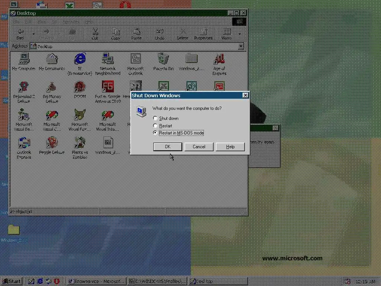Viewport: 381px width, 286px height.
Task: Select the Big Money Deluxe shortcut
Action: coord(52,92)
